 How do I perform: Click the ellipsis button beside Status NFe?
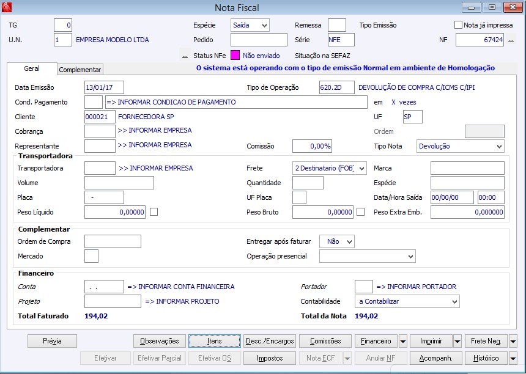click(185, 56)
